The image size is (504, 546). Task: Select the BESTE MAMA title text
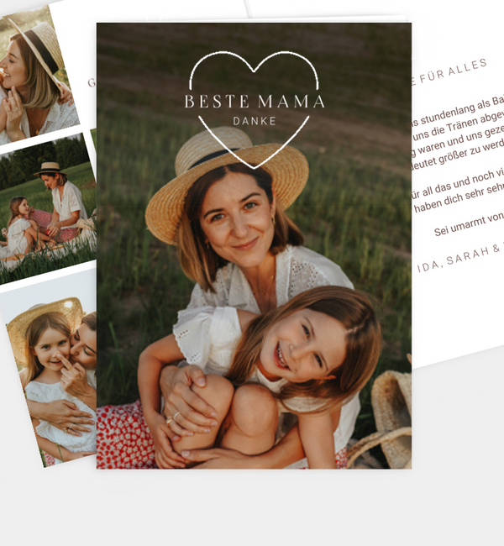[x=255, y=102]
